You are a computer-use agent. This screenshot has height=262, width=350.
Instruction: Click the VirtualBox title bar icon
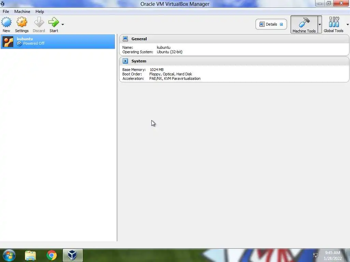2,3
